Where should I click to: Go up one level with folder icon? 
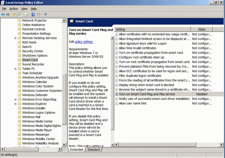(x=15, y=15)
